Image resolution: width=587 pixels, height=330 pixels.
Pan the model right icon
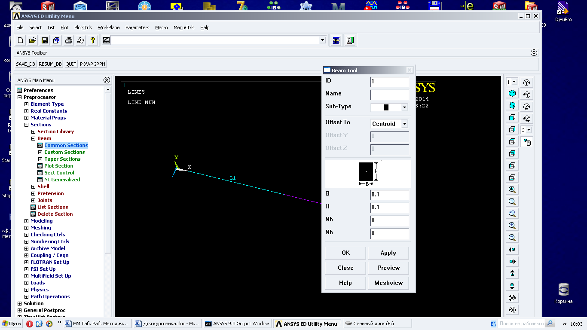click(512, 262)
